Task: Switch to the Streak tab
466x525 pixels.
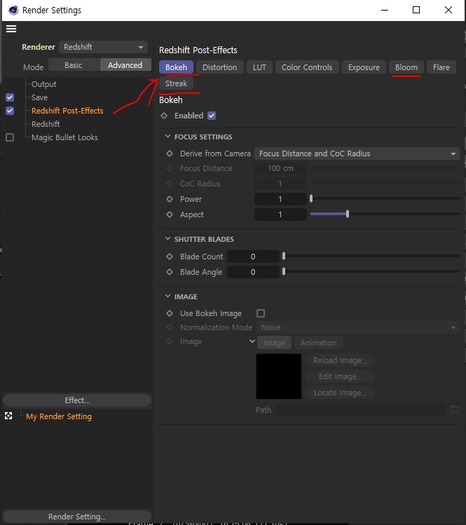Action: pos(176,83)
